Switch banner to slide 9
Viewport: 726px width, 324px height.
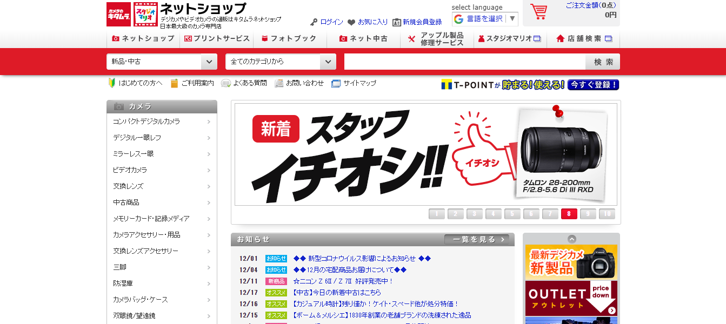588,214
